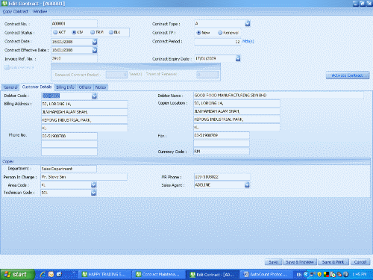The height and width of the screenshot is (280, 373).
Task: Click the Phone No. field
Action: pyautogui.click(x=69, y=136)
